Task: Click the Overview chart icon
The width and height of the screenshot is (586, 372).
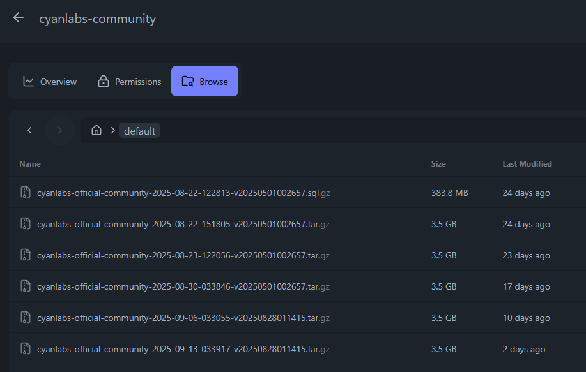Action: pyautogui.click(x=28, y=81)
